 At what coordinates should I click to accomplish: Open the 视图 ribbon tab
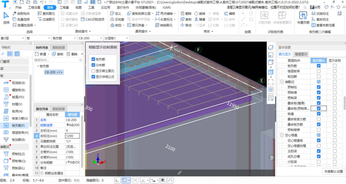coord(78,7)
